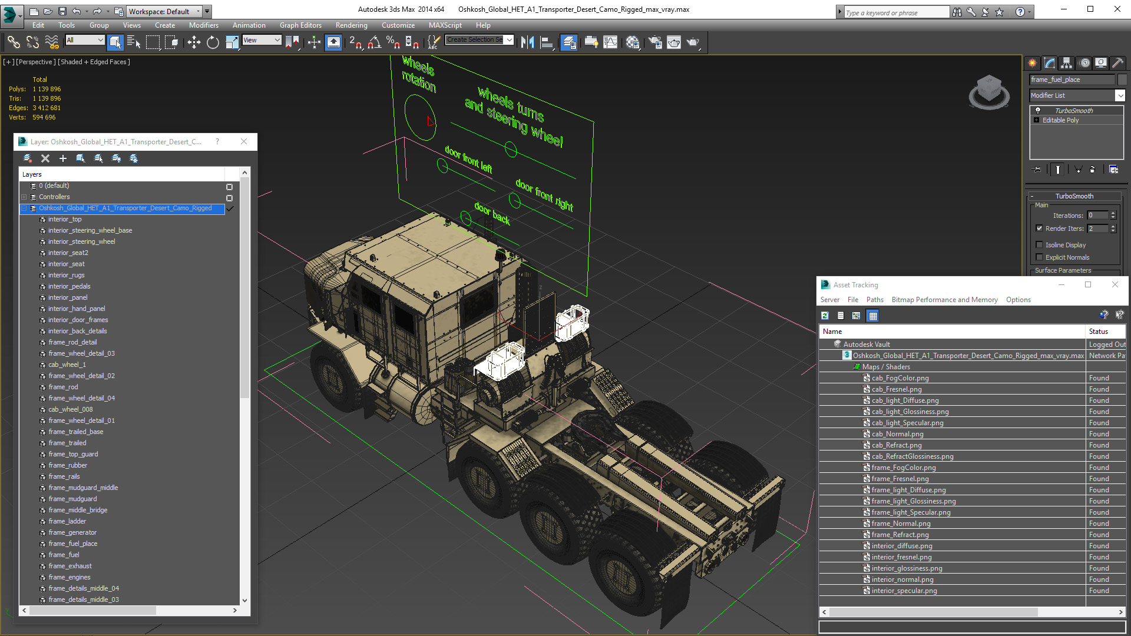The image size is (1131, 636).
Task: Click Configure Modifier Sets icon
Action: pyautogui.click(x=1113, y=170)
